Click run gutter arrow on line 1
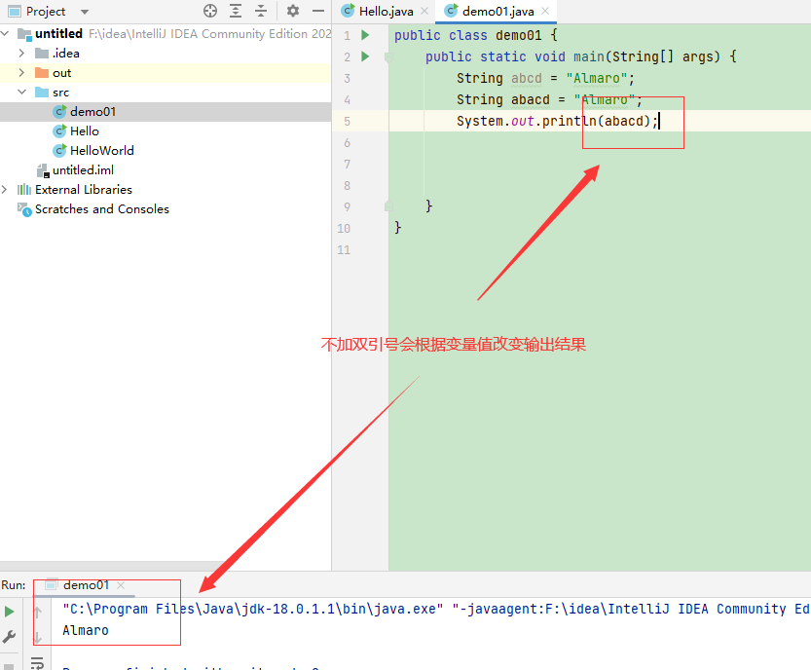This screenshot has height=670, width=811. coord(365,35)
